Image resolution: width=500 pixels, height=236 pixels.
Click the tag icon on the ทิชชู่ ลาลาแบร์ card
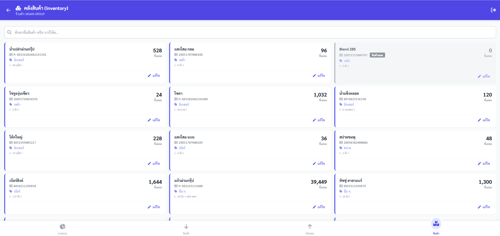[x=341, y=192]
